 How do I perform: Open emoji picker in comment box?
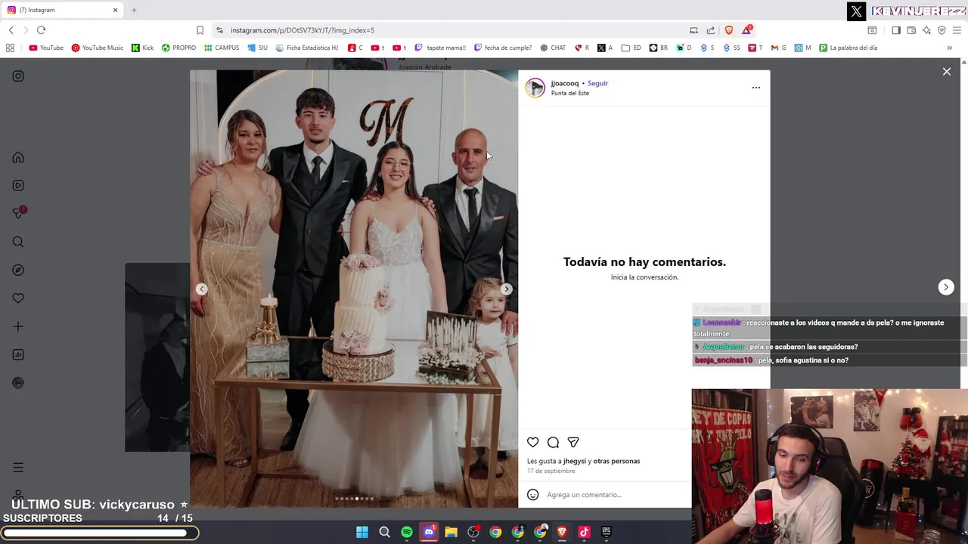pos(533,495)
